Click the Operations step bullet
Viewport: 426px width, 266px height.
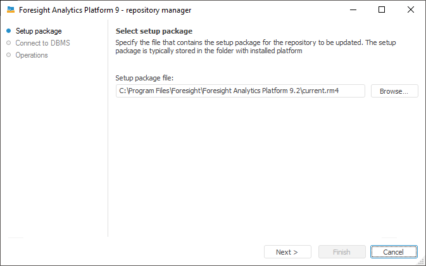(x=9, y=55)
